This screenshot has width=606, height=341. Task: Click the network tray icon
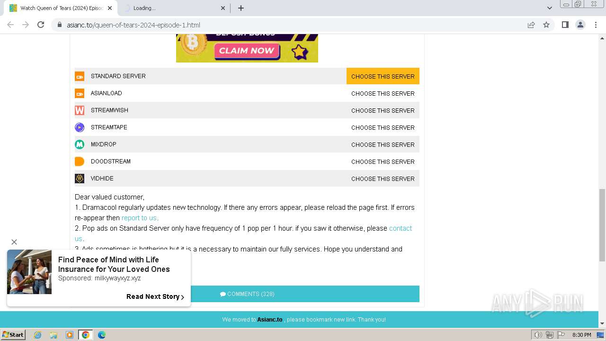(549, 335)
